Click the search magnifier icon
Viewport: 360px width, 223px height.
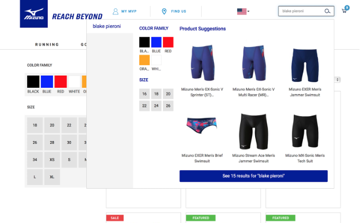click(x=327, y=11)
